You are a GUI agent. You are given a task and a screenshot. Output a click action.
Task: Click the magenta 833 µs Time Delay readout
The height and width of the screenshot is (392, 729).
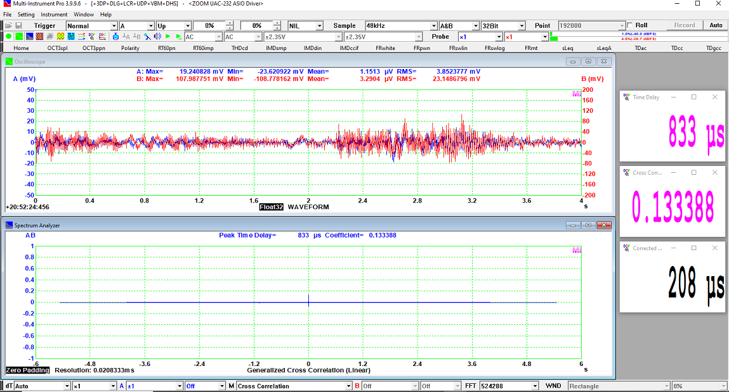point(696,132)
